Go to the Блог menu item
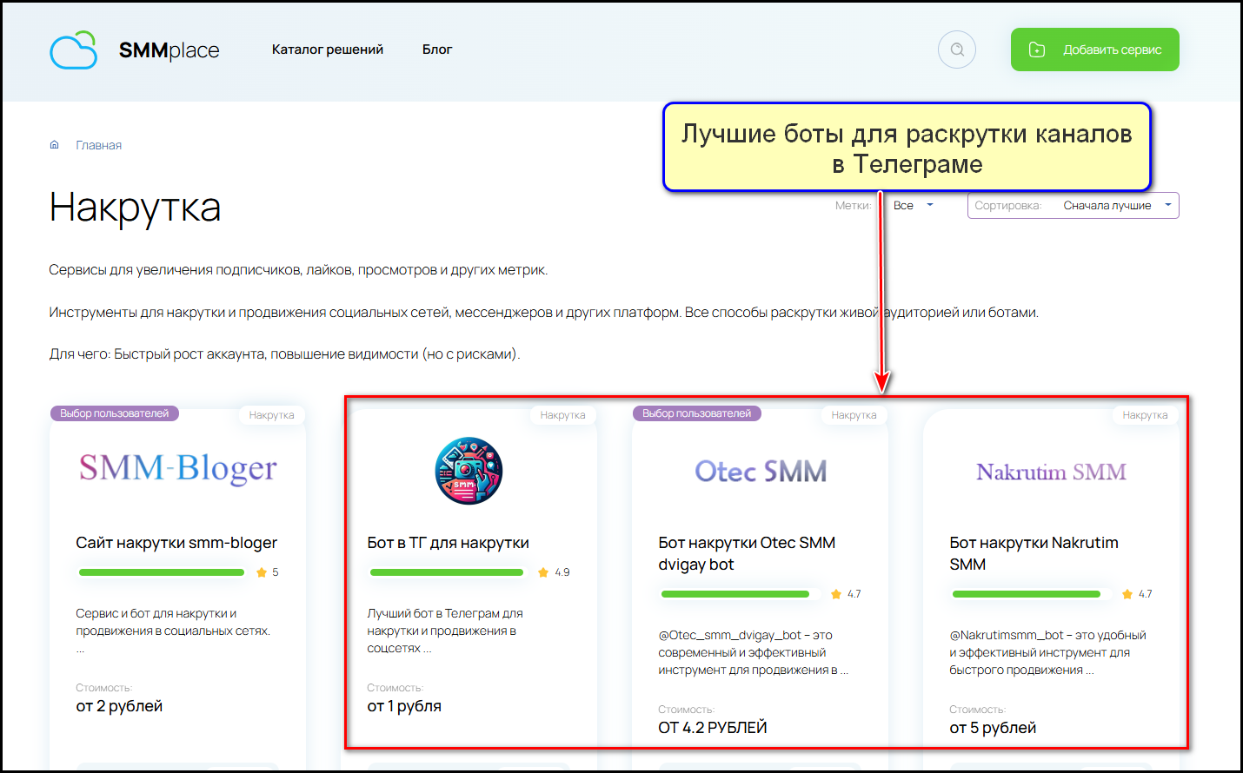Viewport: 1243px width, 773px height. [437, 50]
